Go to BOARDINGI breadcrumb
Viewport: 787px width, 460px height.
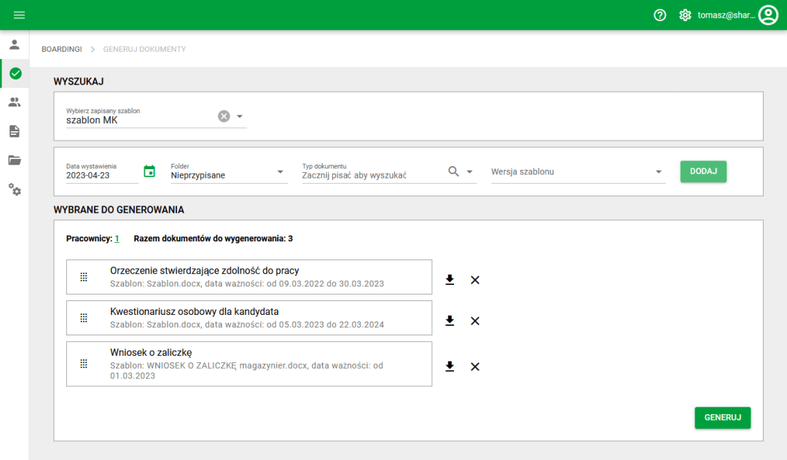(62, 50)
